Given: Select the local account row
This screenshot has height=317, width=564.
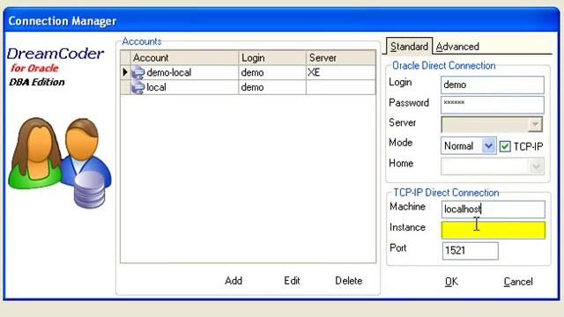Looking at the screenshot, I should coord(249,87).
